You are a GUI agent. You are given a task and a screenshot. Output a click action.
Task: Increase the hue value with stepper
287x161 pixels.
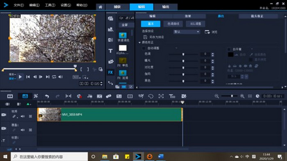point(212,53)
